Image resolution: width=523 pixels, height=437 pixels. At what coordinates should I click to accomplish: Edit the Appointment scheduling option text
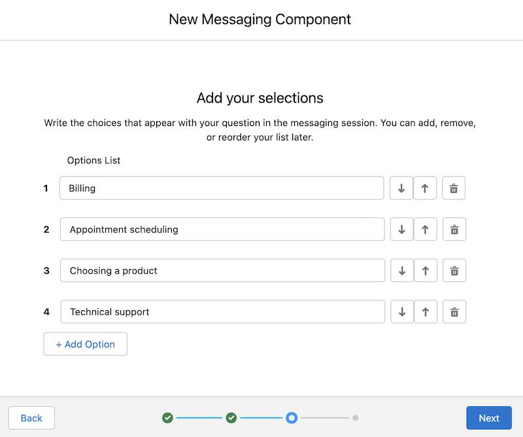[222, 229]
